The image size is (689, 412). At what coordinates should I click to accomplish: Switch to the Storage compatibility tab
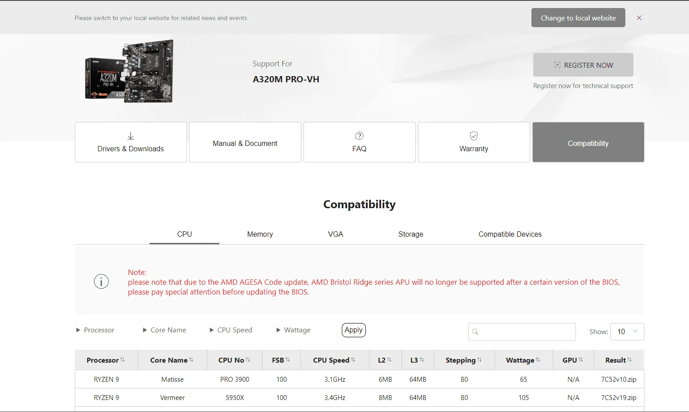coord(411,234)
